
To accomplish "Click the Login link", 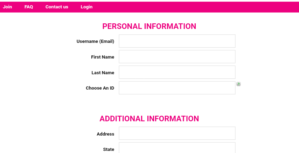I will (86, 7).
